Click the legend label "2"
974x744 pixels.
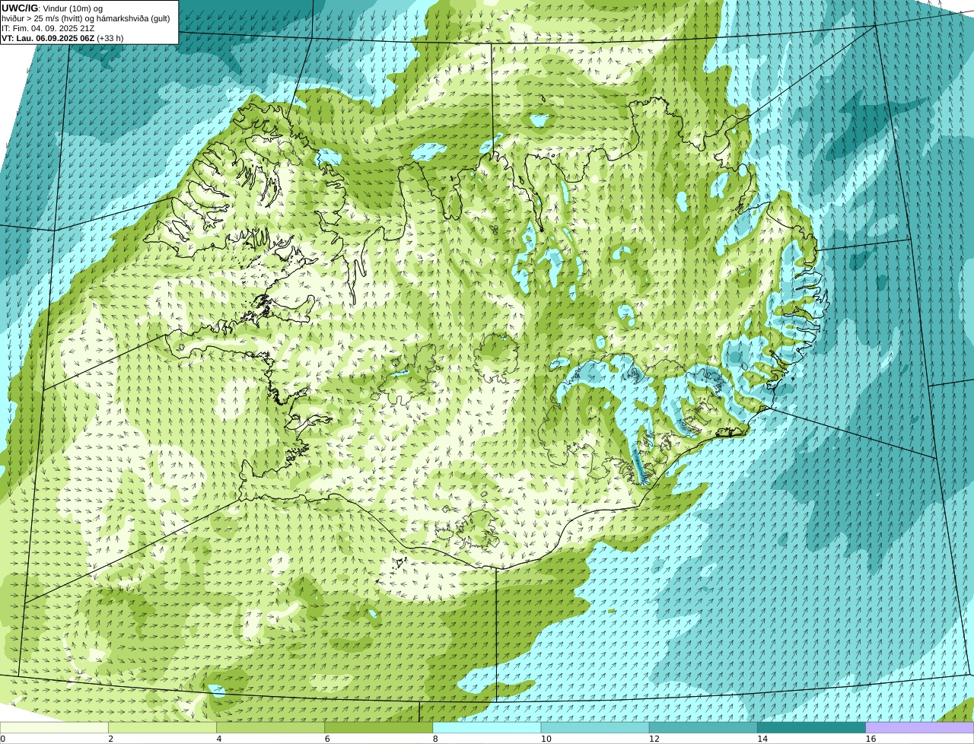pyautogui.click(x=110, y=739)
